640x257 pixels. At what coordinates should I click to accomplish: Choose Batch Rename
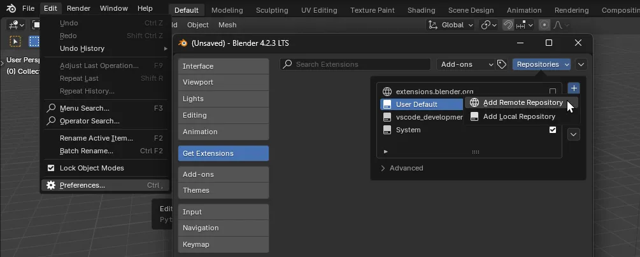coord(106,151)
